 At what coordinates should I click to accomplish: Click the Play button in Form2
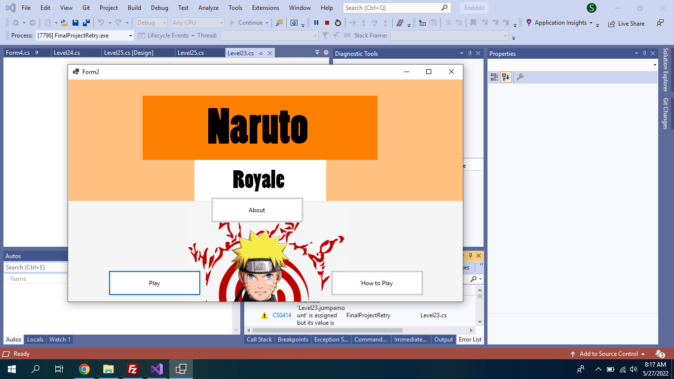pyautogui.click(x=154, y=283)
